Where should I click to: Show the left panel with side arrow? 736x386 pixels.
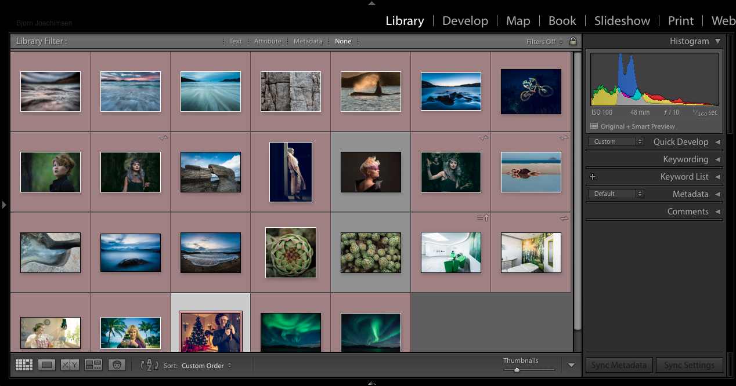click(4, 205)
